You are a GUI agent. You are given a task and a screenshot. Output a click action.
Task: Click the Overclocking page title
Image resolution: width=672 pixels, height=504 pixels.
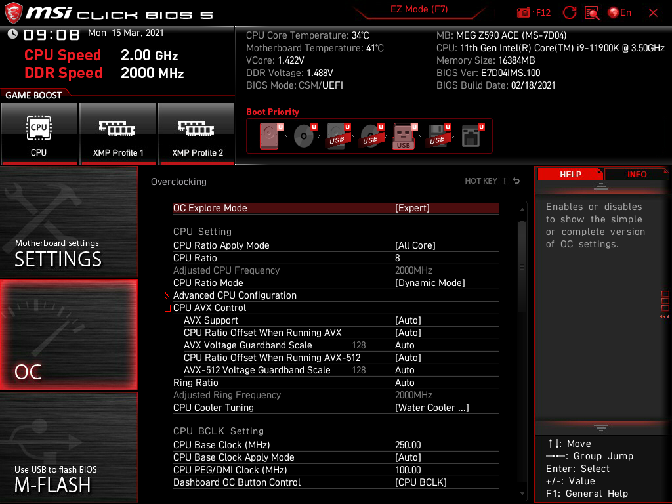click(x=178, y=182)
